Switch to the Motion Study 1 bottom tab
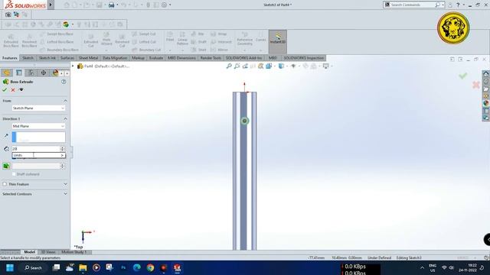 coord(73,252)
